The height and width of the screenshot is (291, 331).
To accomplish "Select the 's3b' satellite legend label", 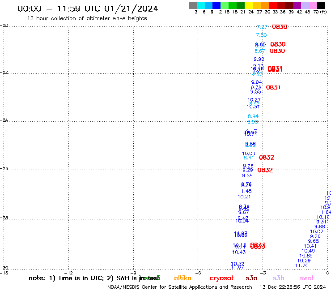I will click(278, 278).
